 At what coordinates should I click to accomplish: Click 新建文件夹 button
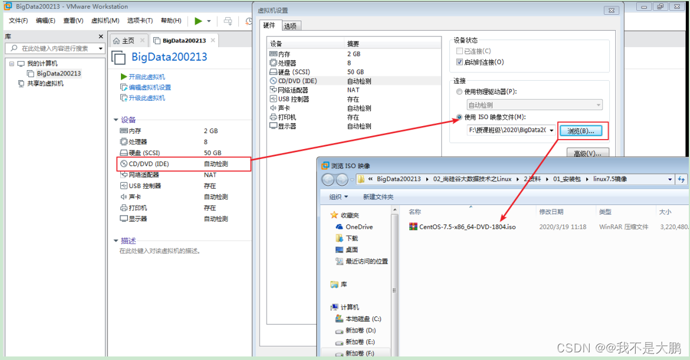coord(378,197)
